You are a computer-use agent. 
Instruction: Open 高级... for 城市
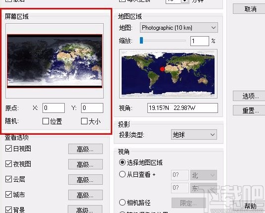(x=86, y=195)
